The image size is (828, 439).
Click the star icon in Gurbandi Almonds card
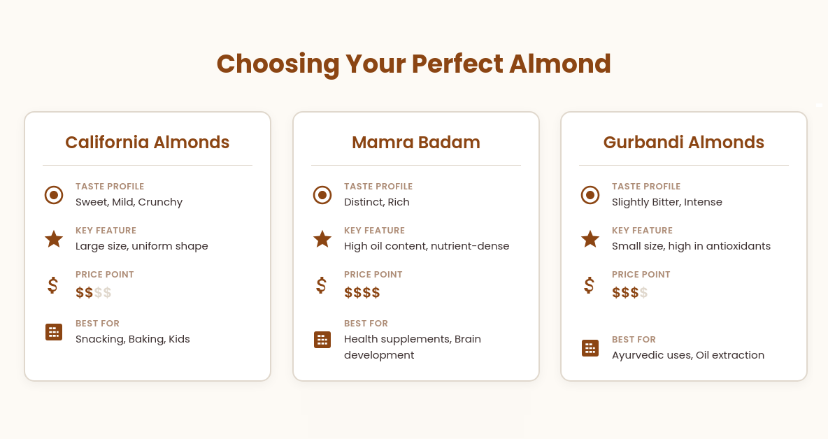click(590, 239)
